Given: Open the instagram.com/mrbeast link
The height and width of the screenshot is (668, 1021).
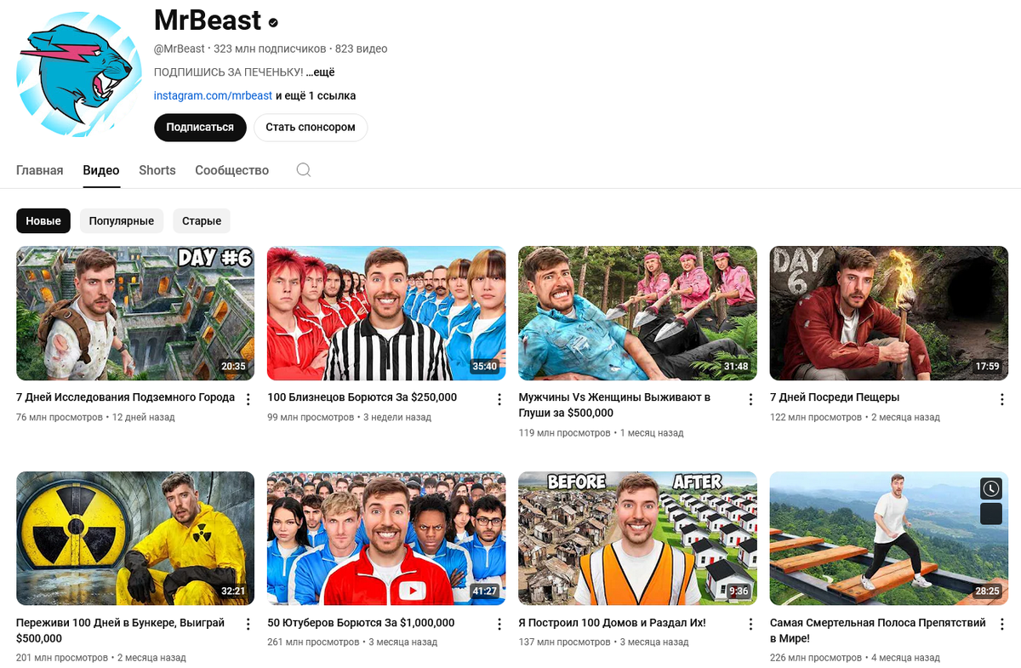Looking at the screenshot, I should [213, 95].
